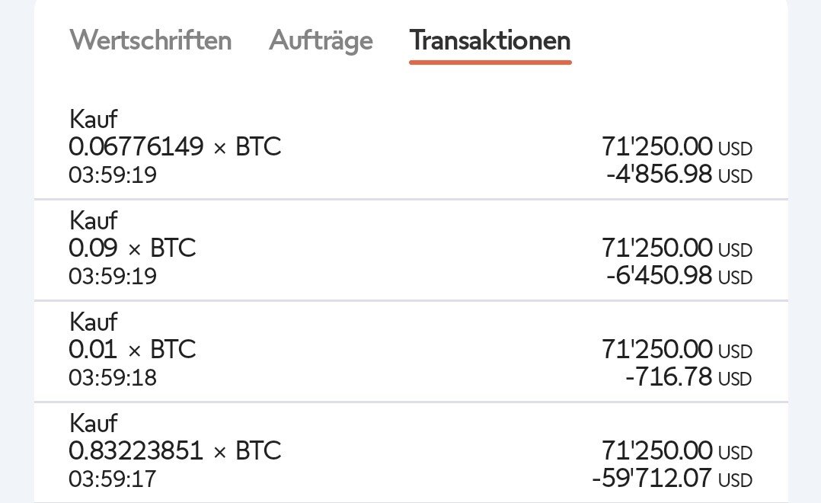Select the Transaktionen tab
The image size is (821, 503).
click(x=490, y=40)
